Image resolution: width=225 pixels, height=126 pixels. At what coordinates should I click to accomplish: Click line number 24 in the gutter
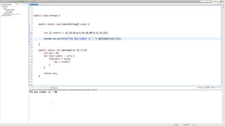click(31, 73)
